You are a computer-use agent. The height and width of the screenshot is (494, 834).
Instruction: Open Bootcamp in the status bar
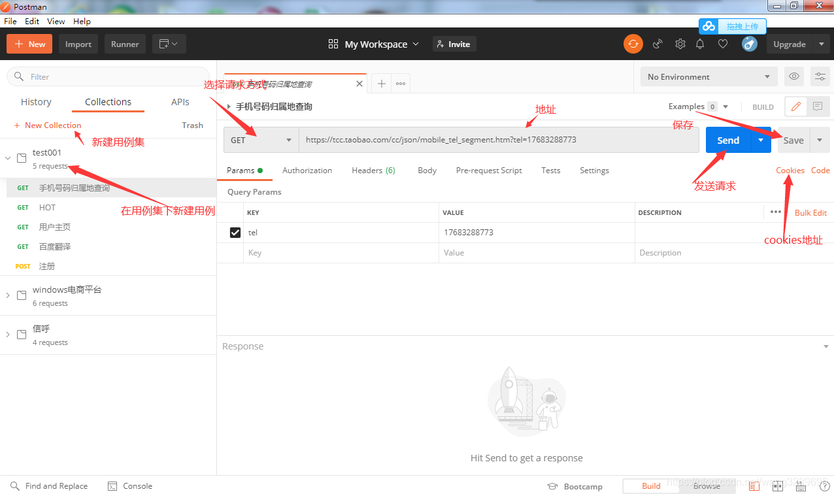[x=575, y=486]
